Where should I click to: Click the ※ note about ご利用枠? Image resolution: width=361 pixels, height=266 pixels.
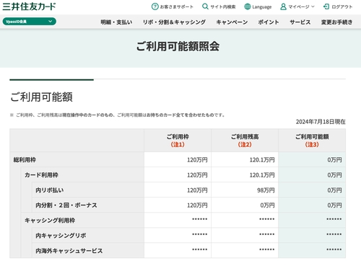pyautogui.click(x=118, y=115)
